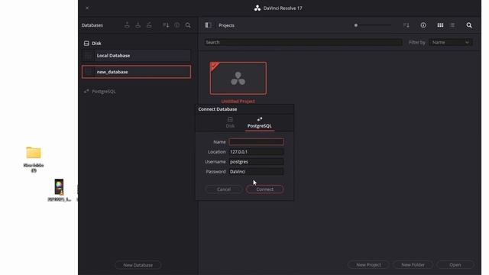The image size is (489, 275).
Task: Click the New Database button
Action: [138, 265]
